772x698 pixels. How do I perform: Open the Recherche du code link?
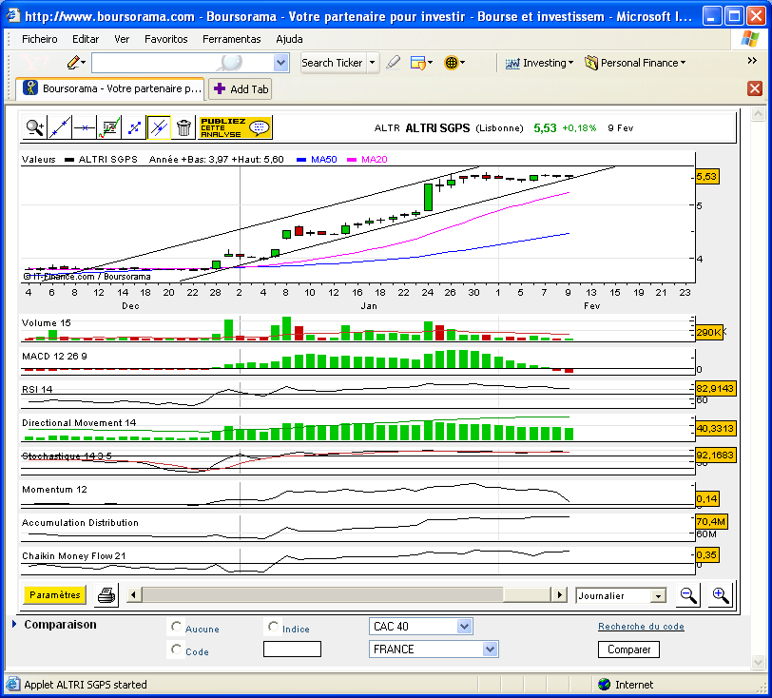coord(641,627)
